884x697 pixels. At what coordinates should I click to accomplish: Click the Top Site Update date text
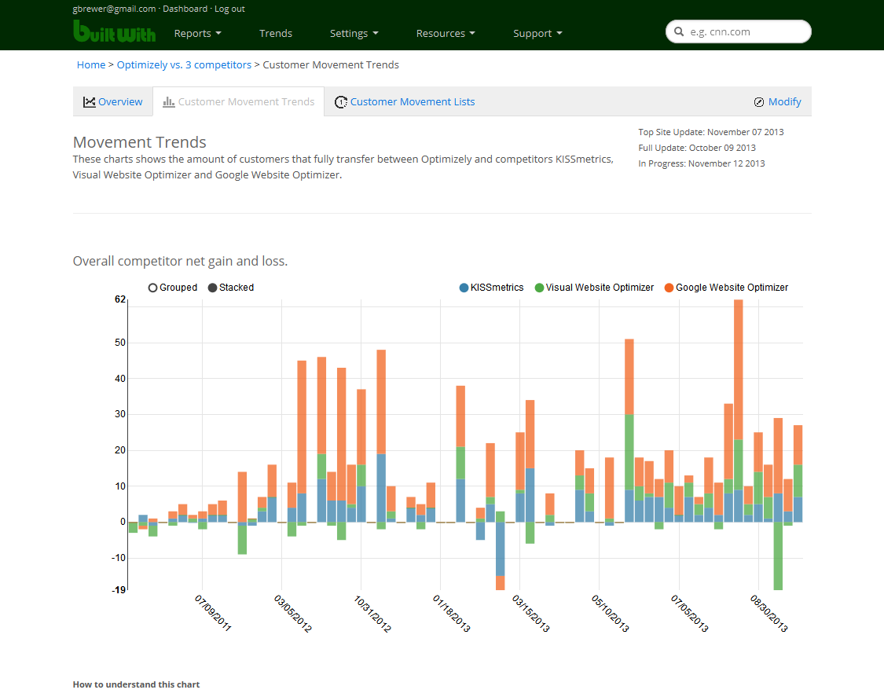pyautogui.click(x=711, y=132)
